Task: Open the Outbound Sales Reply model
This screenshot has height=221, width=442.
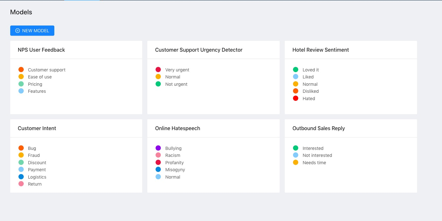Action: click(319, 128)
